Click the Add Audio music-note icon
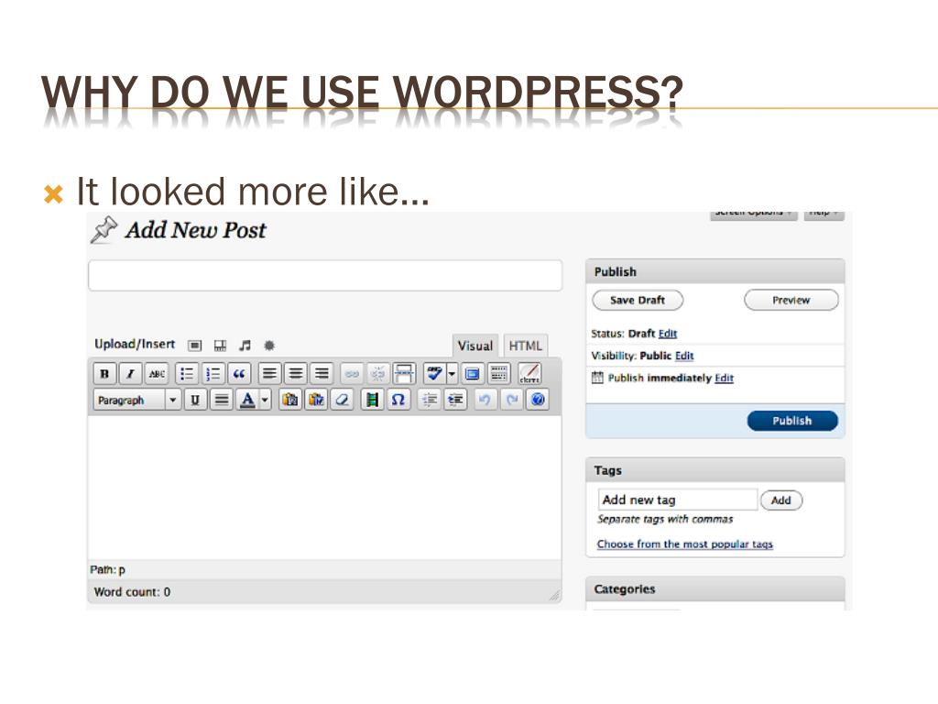This screenshot has height=704, width=938. point(245,346)
